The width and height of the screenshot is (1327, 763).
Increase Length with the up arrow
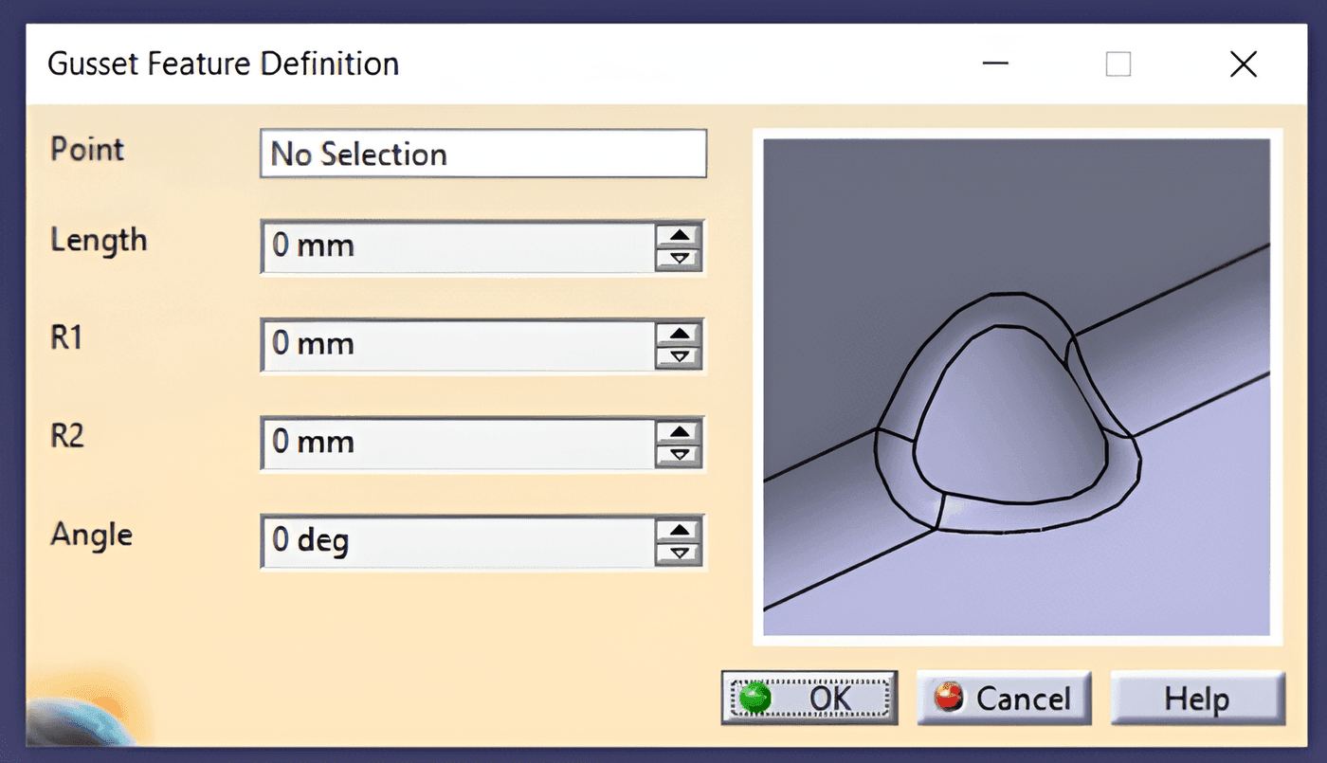(x=679, y=236)
